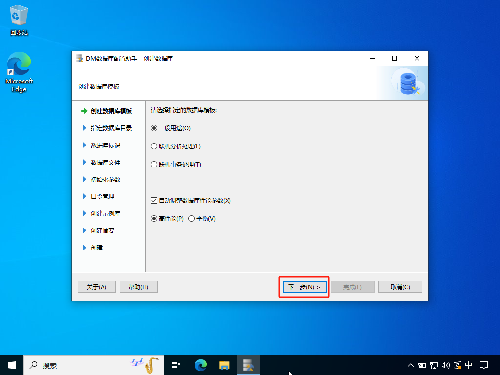Toggle 自动调整数据库性能参数(X) checkbox
Viewport: 500px width, 375px height.
click(191, 201)
